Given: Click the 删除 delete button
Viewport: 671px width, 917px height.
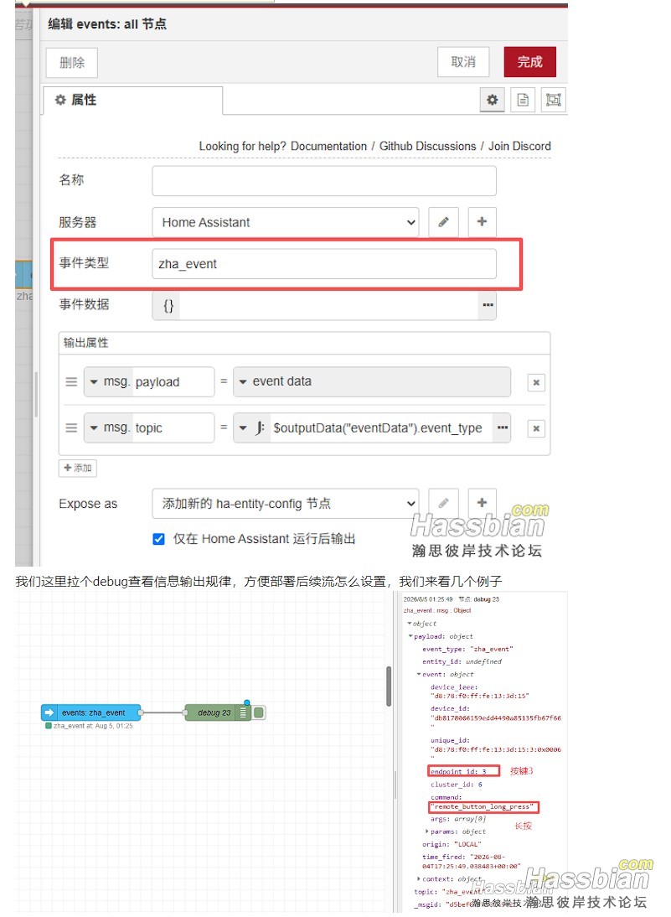Looking at the screenshot, I should pyautogui.click(x=72, y=63).
